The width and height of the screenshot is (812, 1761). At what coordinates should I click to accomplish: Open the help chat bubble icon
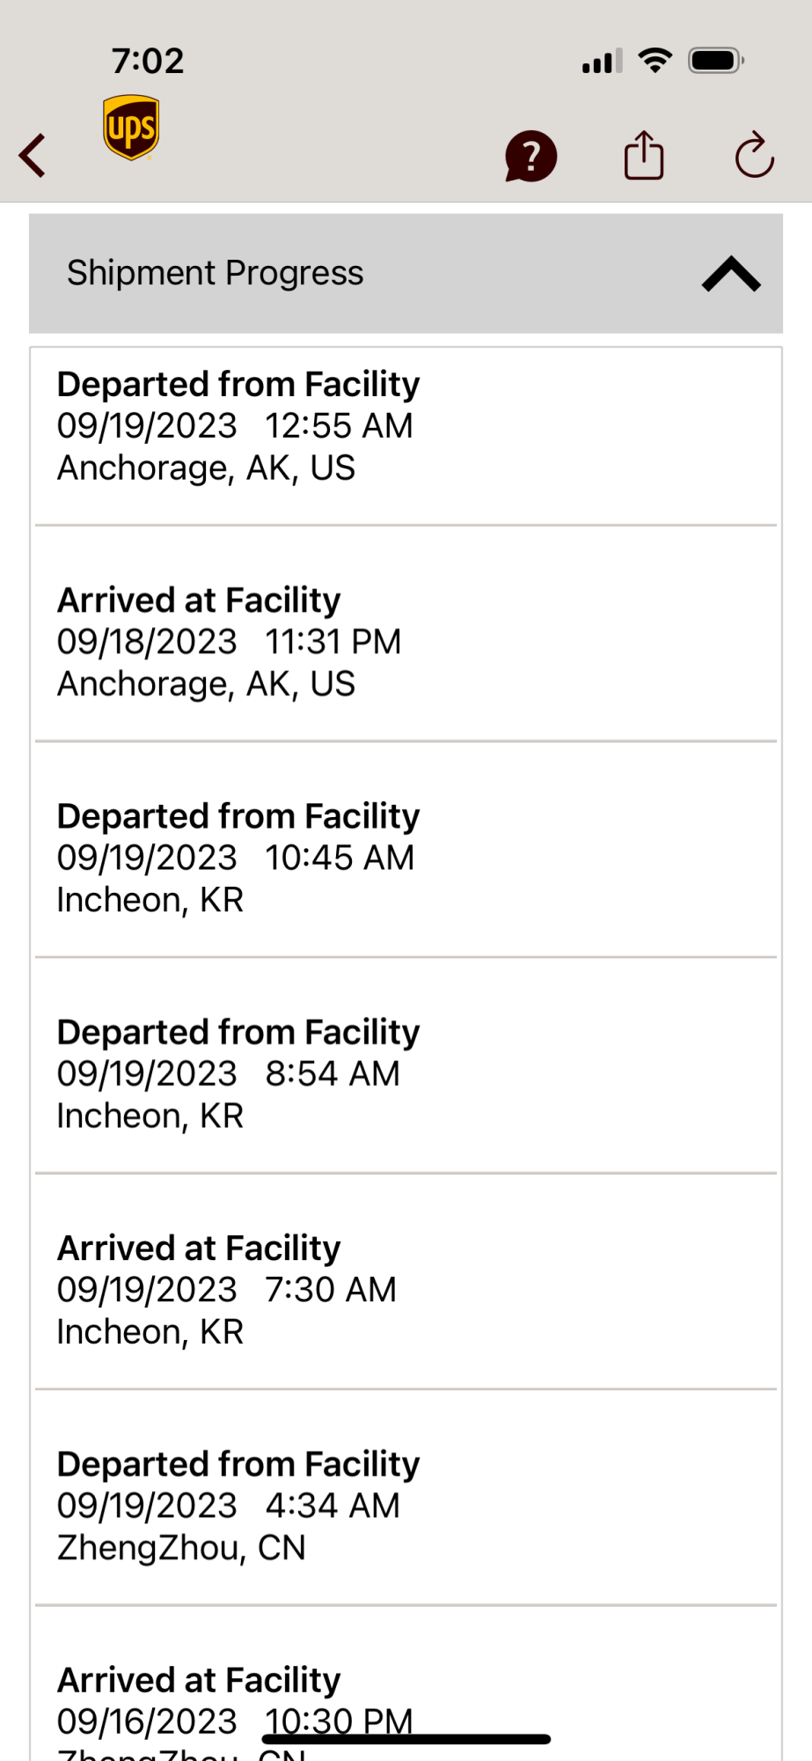[x=530, y=157]
